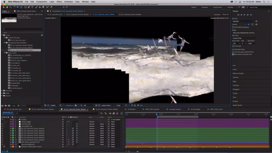This screenshot has height=153, width=272.
Task: Select the Pen tool
Action: coord(29,7)
